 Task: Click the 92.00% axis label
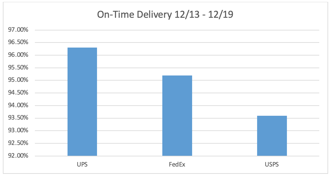pos(18,156)
